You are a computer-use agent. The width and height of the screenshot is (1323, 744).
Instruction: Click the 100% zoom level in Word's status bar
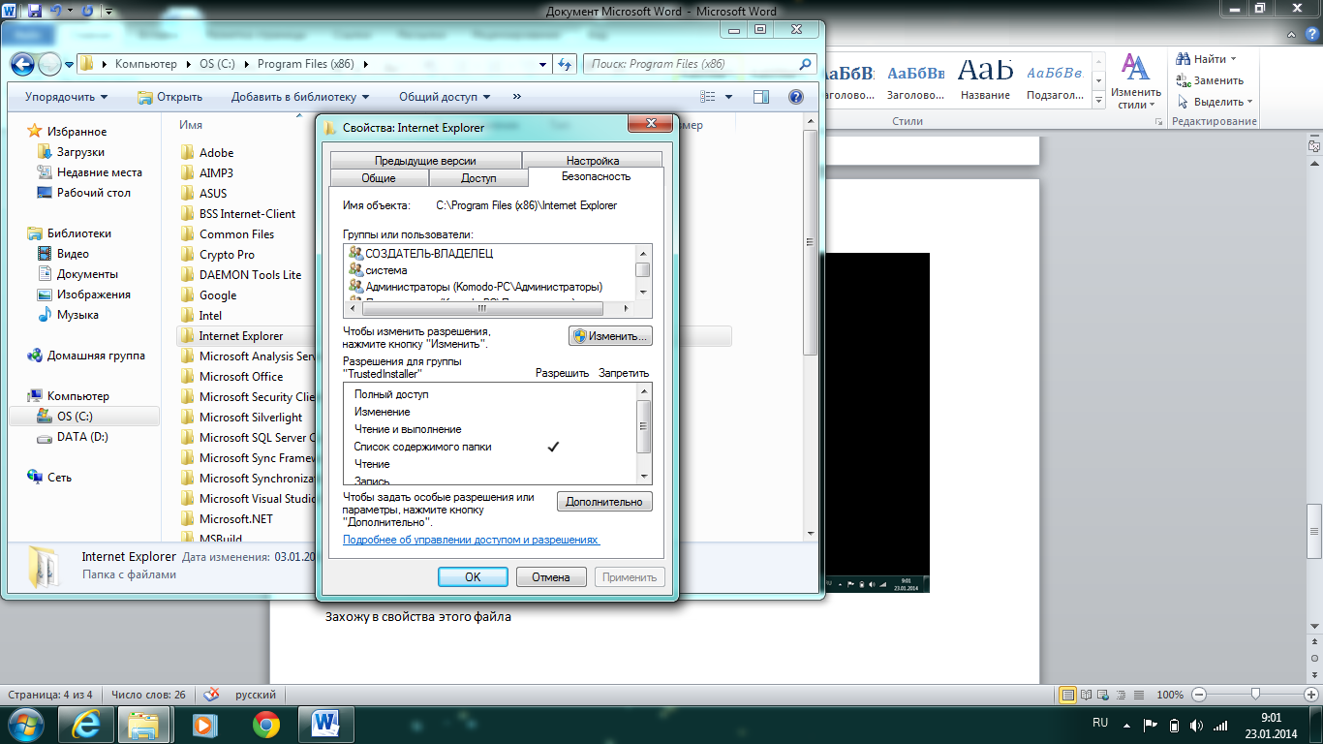(1170, 695)
